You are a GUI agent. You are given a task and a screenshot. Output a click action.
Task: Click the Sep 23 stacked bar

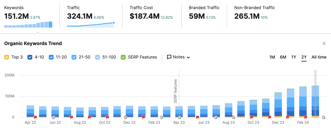tap(241, 109)
